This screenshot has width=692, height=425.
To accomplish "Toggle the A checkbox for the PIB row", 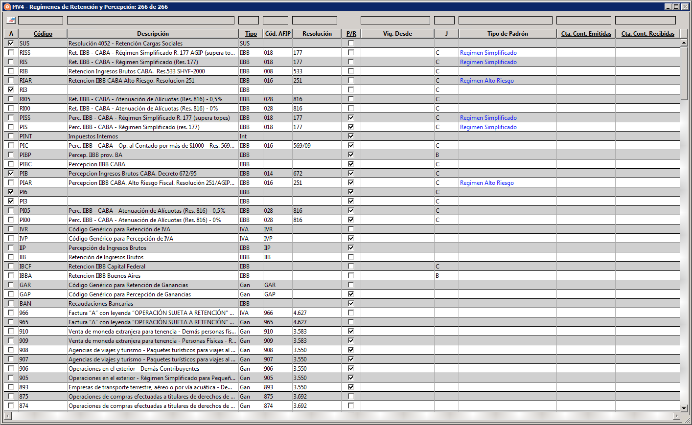I will point(11,173).
